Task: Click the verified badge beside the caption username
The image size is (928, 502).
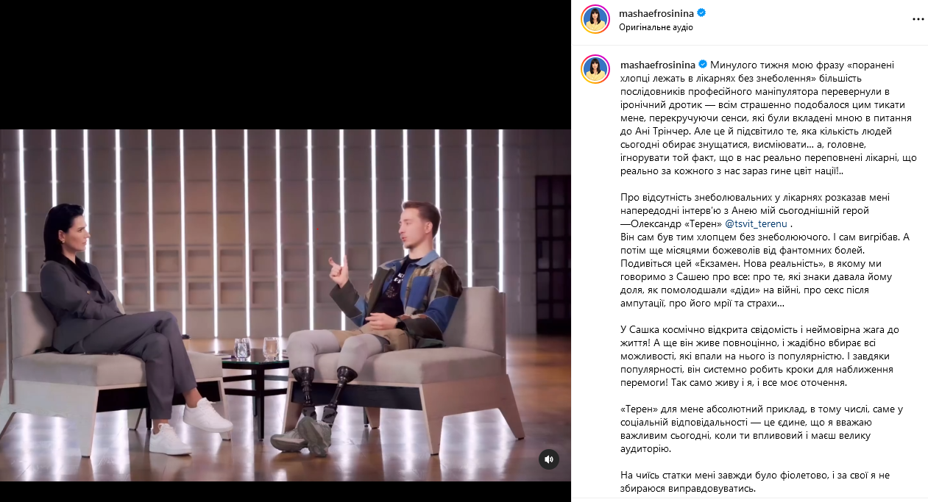Action: point(702,64)
